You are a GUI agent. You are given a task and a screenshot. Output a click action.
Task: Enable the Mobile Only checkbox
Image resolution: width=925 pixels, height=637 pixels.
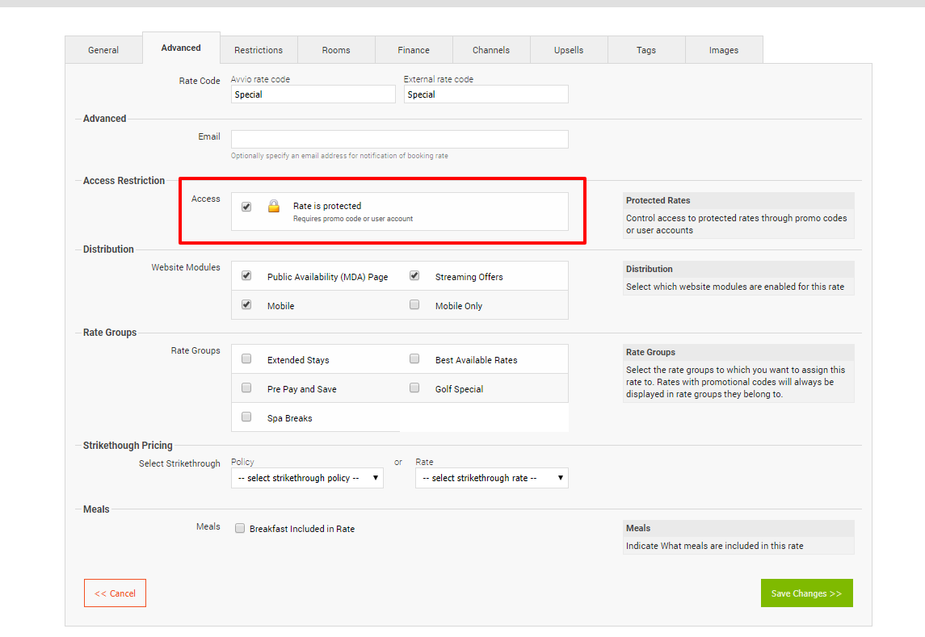pos(414,304)
